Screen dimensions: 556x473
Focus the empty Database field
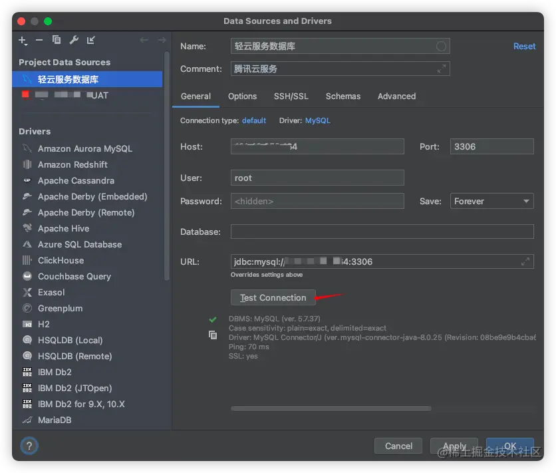click(x=382, y=232)
